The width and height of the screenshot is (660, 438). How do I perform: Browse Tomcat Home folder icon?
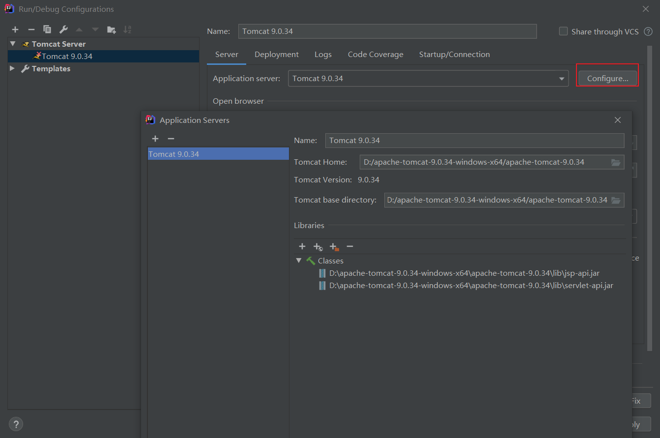[616, 162]
